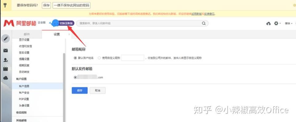This screenshot has height=122, width=296.
Task: Open 收信和发信 in settings list
Action: [x=25, y=46]
